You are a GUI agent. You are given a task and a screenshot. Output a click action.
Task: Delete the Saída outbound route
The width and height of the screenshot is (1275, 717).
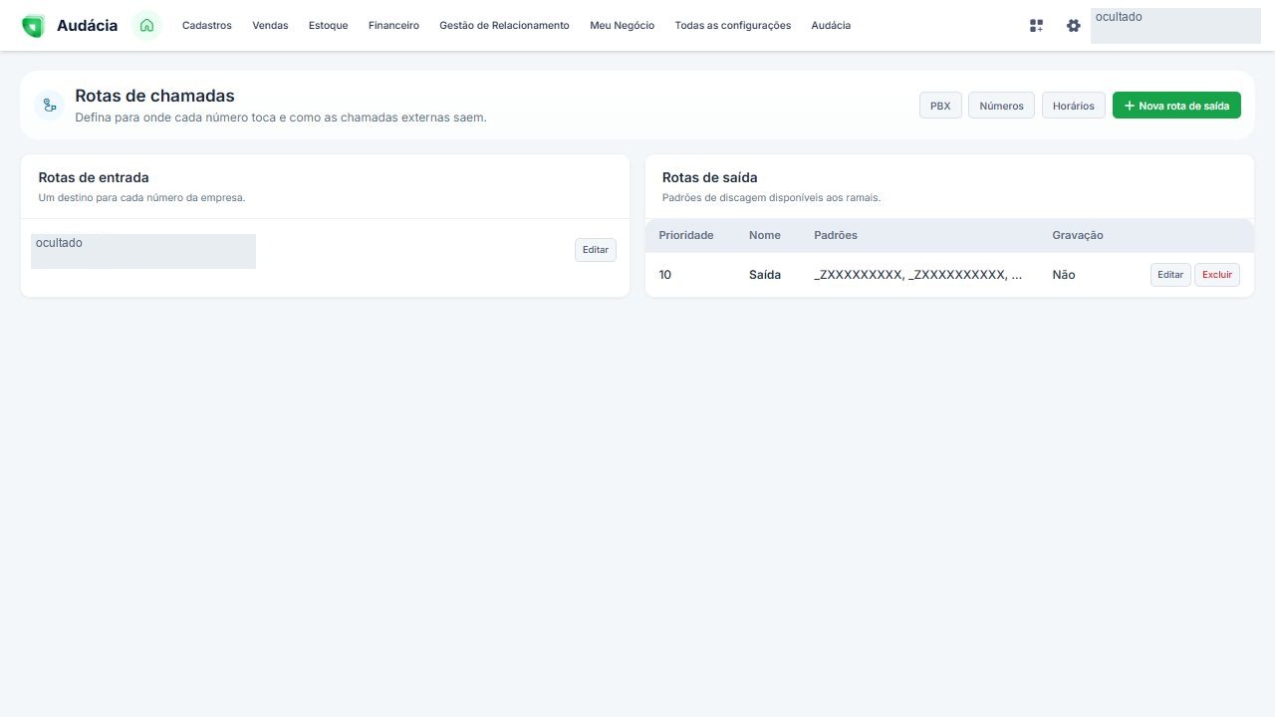coord(1217,275)
